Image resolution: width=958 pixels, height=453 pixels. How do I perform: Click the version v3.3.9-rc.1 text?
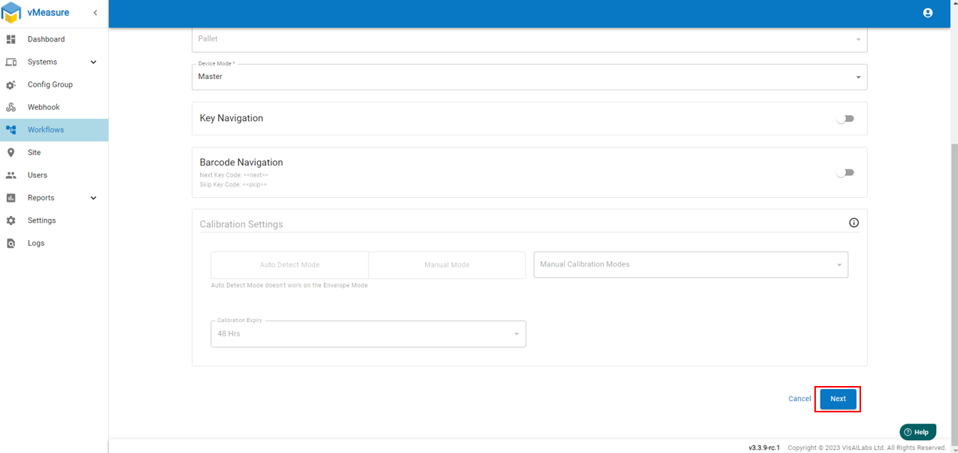coord(764,448)
